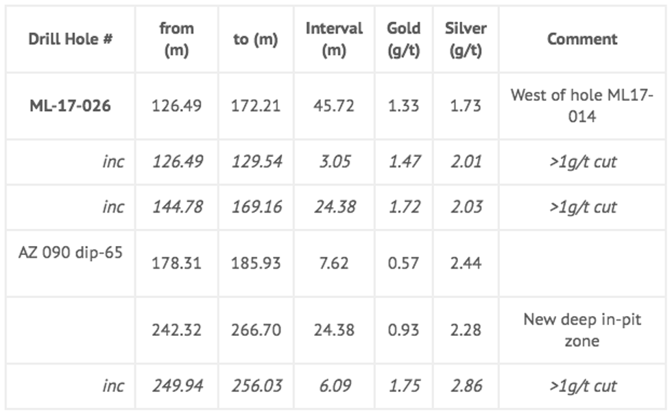This screenshot has width=672, height=414.
Task: Click the 1.33 gold grade cell
Action: (x=403, y=106)
